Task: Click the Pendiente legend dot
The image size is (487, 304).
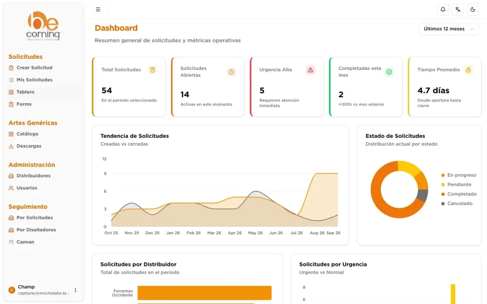Action: click(x=443, y=184)
